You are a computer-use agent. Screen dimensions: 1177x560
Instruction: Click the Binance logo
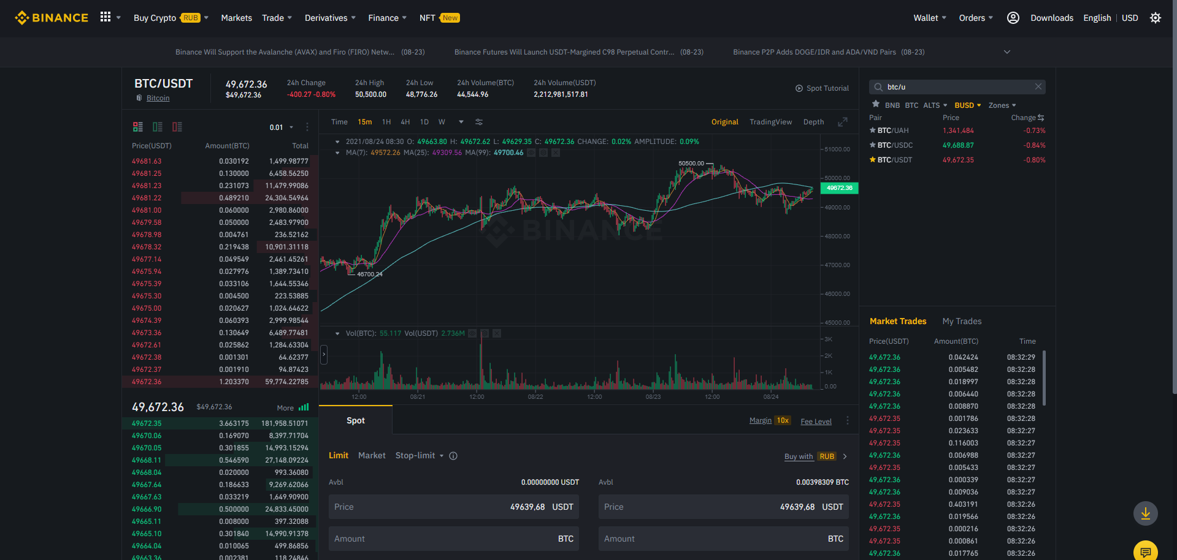(x=52, y=18)
